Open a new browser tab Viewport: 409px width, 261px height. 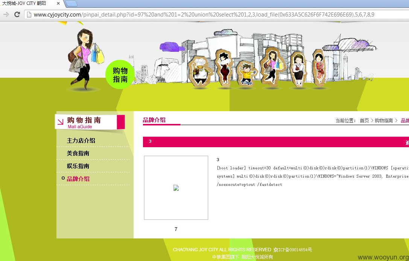pos(71,3)
